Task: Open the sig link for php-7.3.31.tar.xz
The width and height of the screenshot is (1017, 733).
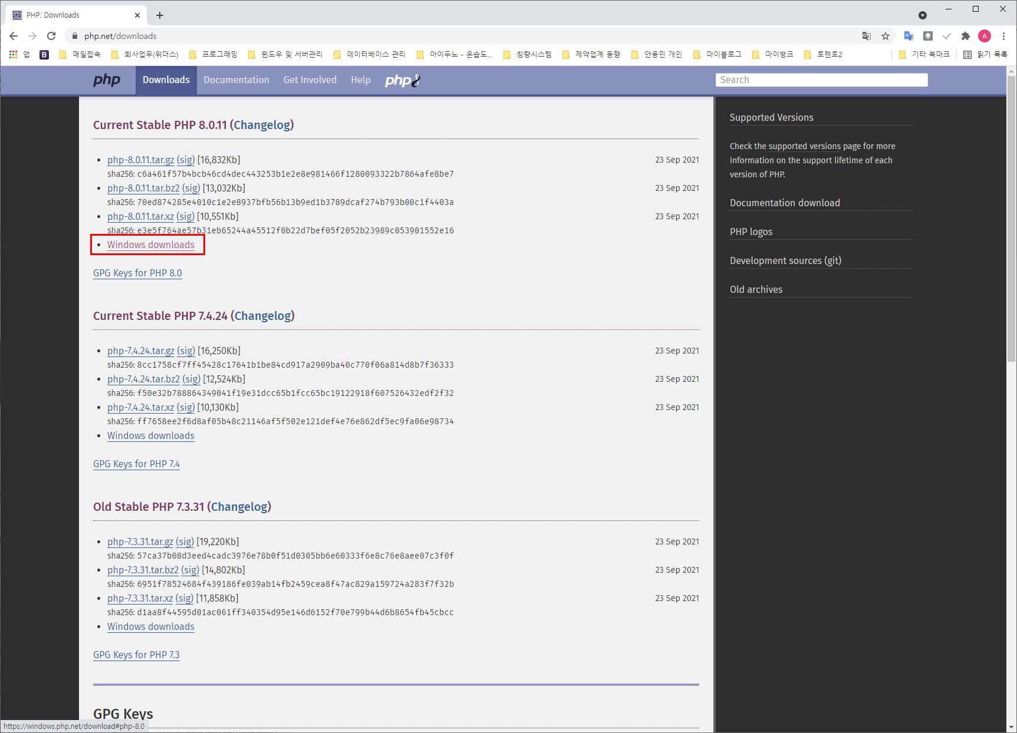Action: point(185,598)
